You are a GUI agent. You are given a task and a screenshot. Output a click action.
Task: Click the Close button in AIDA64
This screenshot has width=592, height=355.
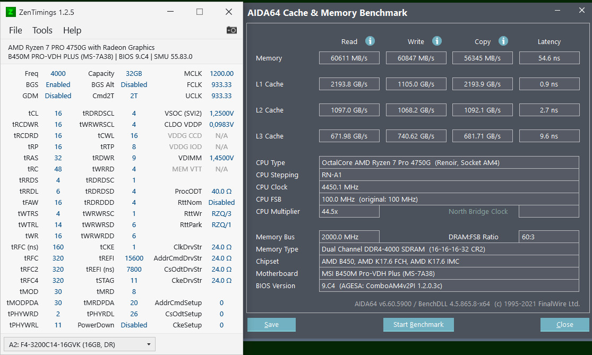pos(564,325)
